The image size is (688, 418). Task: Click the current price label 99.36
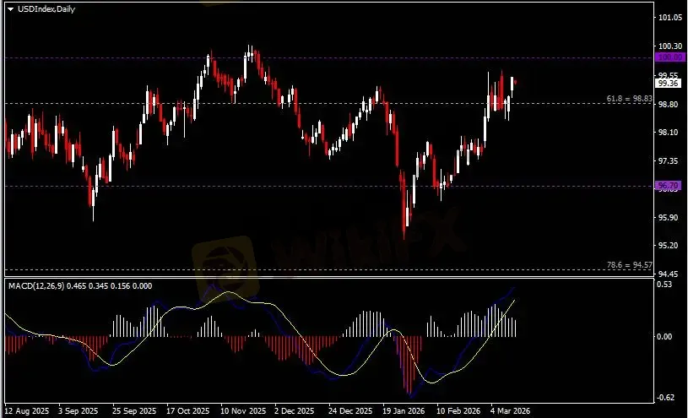pos(669,84)
